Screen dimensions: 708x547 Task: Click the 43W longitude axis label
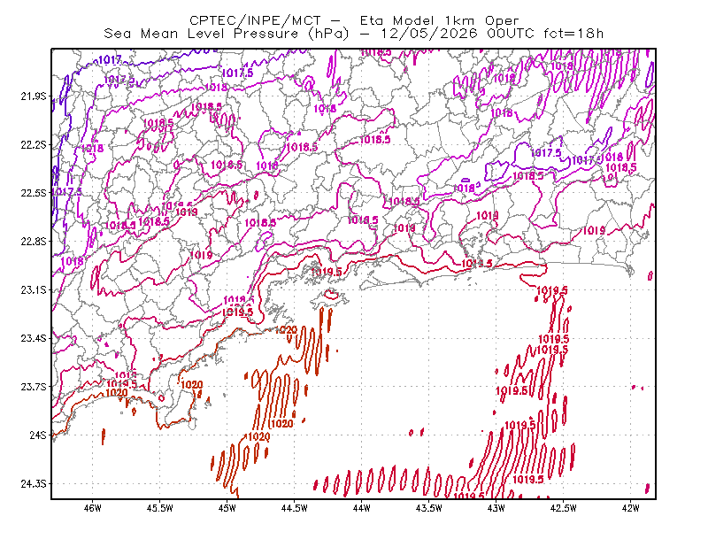pyautogui.click(x=496, y=508)
